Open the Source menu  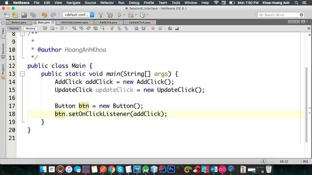[x=90, y=3]
